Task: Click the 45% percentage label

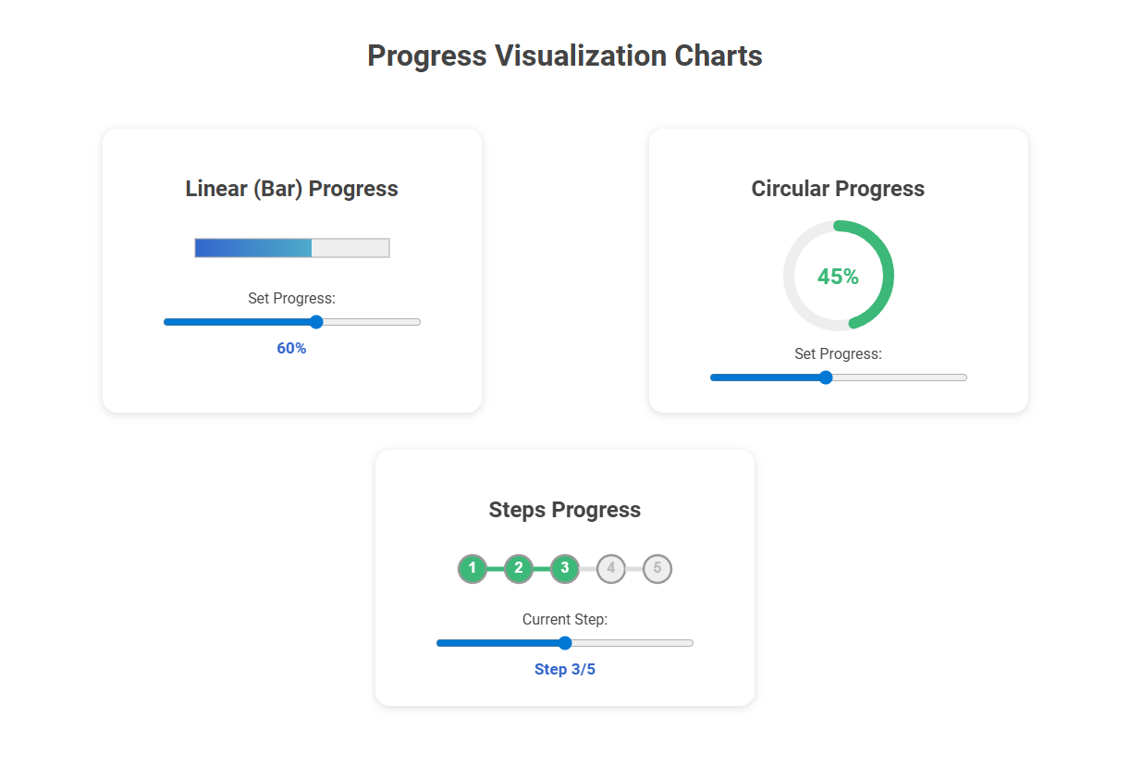Action: click(839, 275)
